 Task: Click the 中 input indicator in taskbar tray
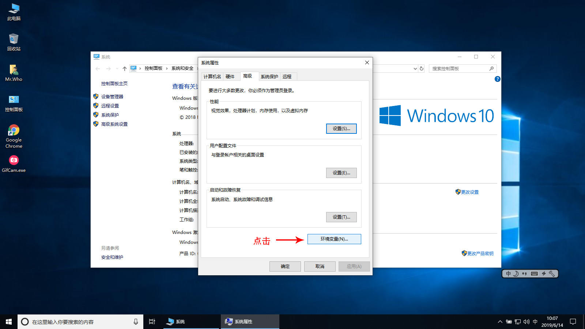coord(535,322)
